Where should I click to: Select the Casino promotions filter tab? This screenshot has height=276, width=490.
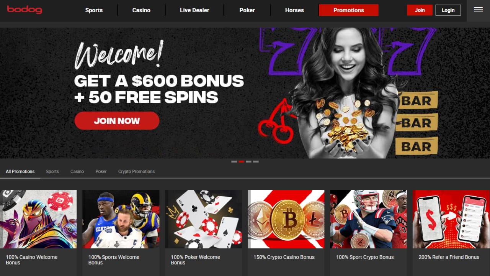click(x=77, y=171)
